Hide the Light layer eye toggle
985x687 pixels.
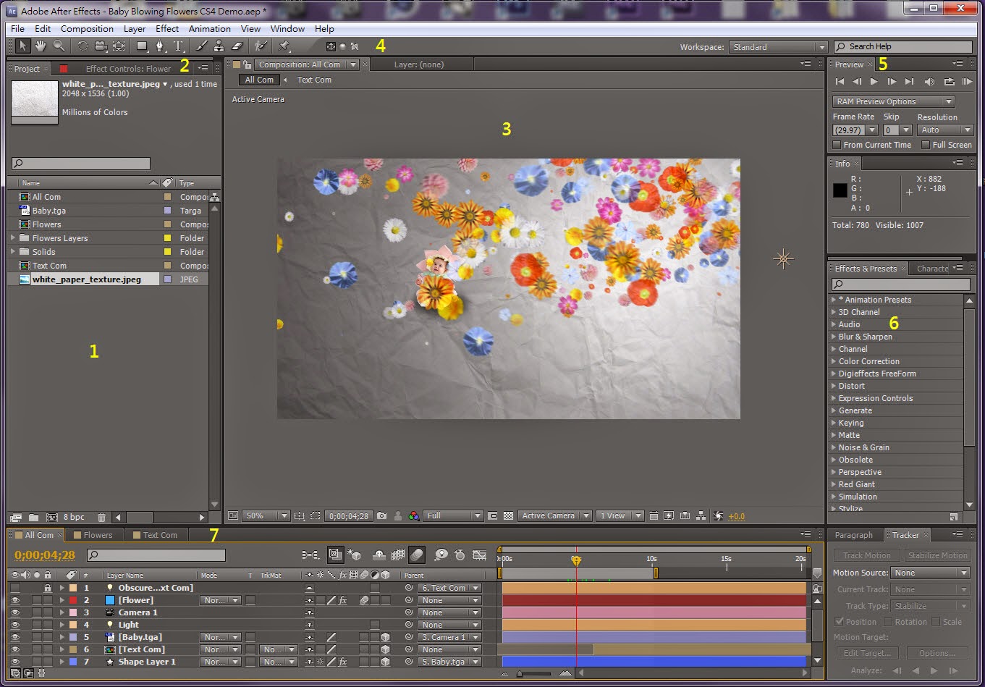[x=15, y=625]
